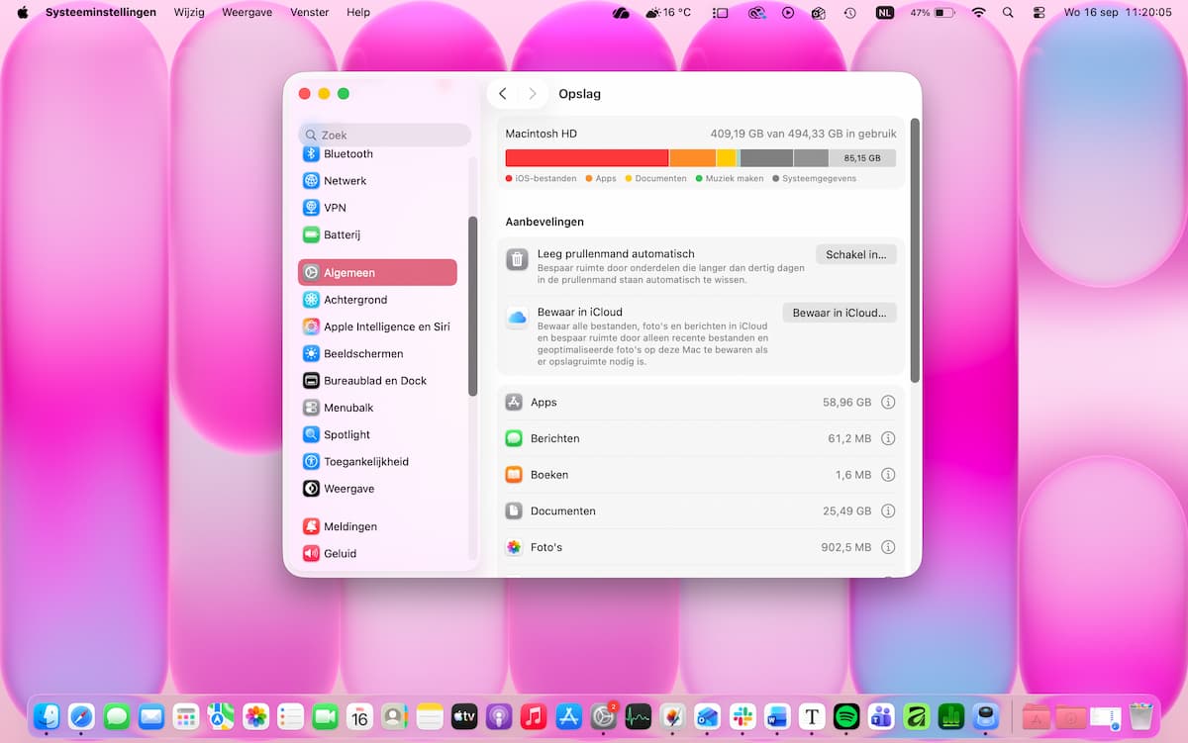Open Spotlight settings
This screenshot has height=743, width=1188.
[377, 434]
